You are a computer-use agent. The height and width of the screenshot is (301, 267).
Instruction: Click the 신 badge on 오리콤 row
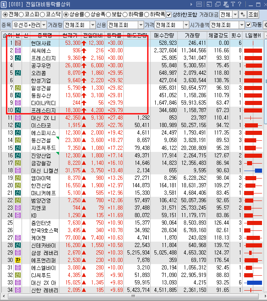18,73
